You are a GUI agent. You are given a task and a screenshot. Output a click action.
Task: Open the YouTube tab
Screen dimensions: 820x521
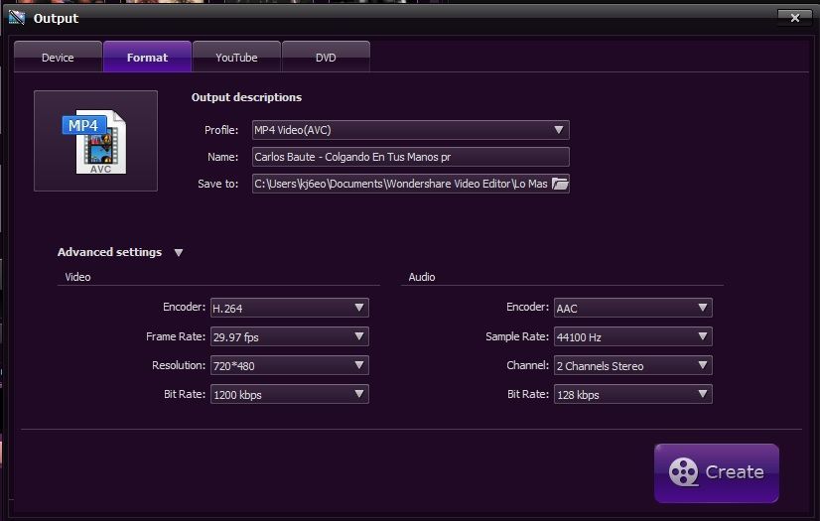(x=236, y=58)
